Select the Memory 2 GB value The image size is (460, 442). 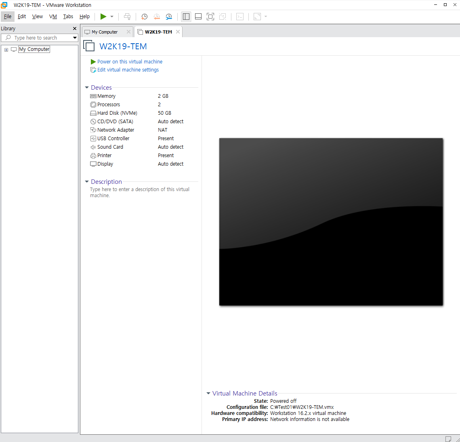[163, 96]
